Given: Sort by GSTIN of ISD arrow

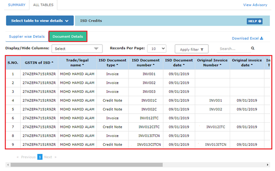Looking at the screenshot, I should coord(52,63).
